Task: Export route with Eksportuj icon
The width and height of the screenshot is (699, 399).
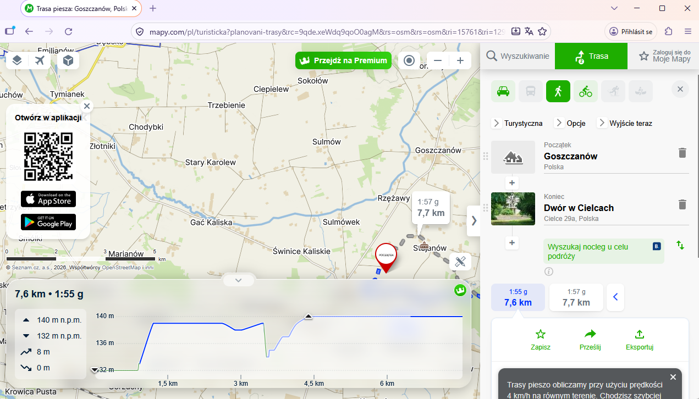Action: click(x=640, y=340)
